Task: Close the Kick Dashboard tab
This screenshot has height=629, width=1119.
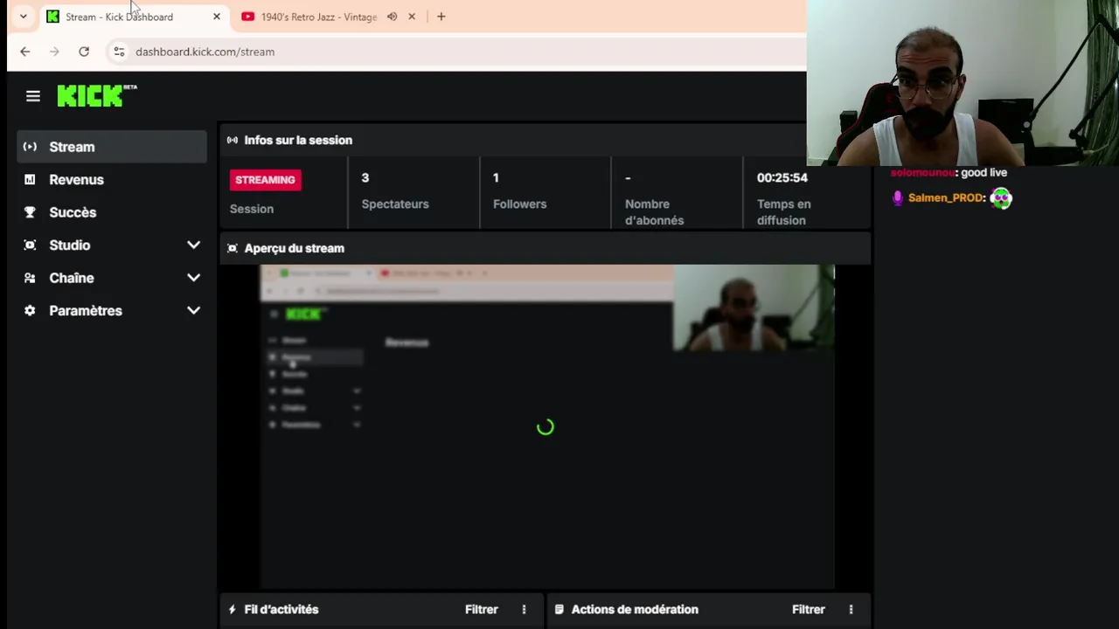Action: tap(217, 17)
